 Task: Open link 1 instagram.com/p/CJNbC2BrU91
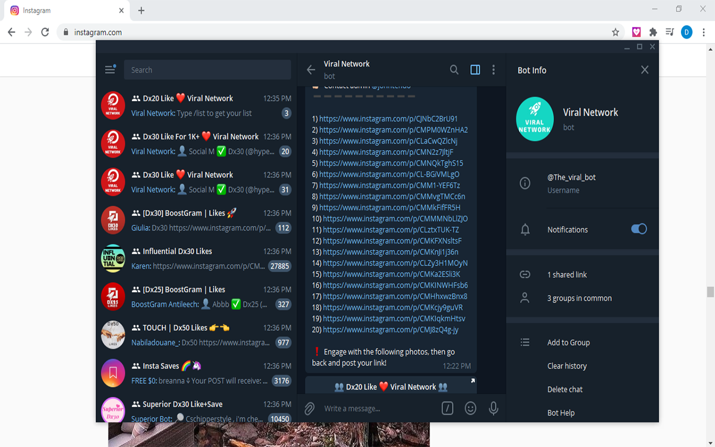tap(388, 118)
